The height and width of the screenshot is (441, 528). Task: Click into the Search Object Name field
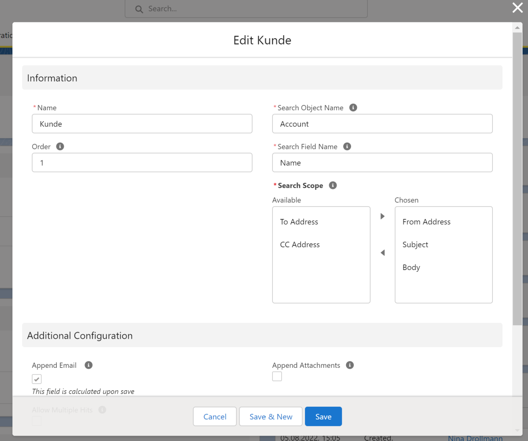point(382,124)
